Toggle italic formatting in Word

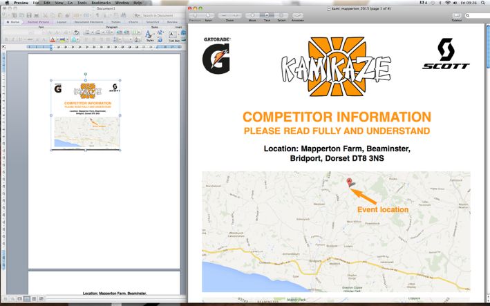pos(13,39)
